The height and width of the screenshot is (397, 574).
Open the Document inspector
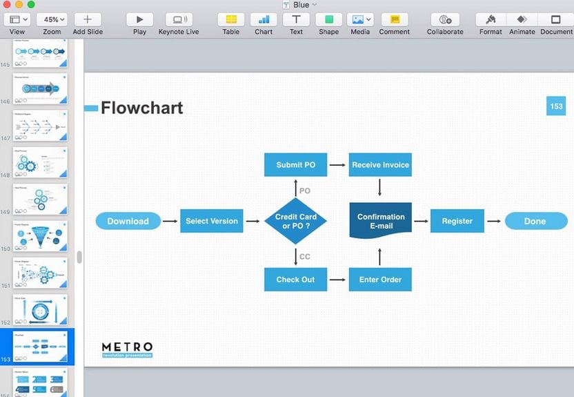555,19
